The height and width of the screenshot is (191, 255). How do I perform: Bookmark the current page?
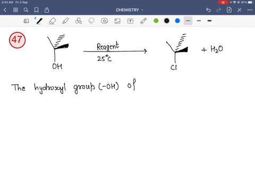pos(36,10)
